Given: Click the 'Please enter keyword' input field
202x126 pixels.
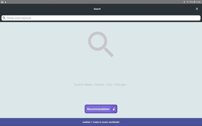Looking at the screenshot, I should click(x=101, y=18).
